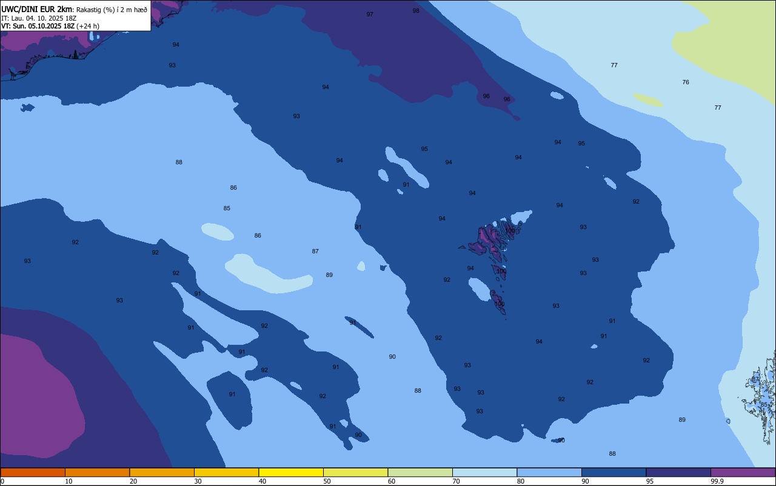The image size is (776, 486).
Task: Click the "VT: Sun. 05.10.2025 18Z" line
Action: coord(38,26)
